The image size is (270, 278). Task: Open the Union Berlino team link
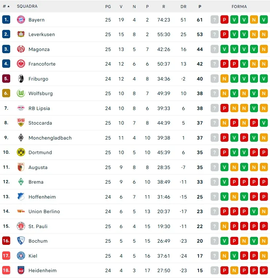[44, 211]
